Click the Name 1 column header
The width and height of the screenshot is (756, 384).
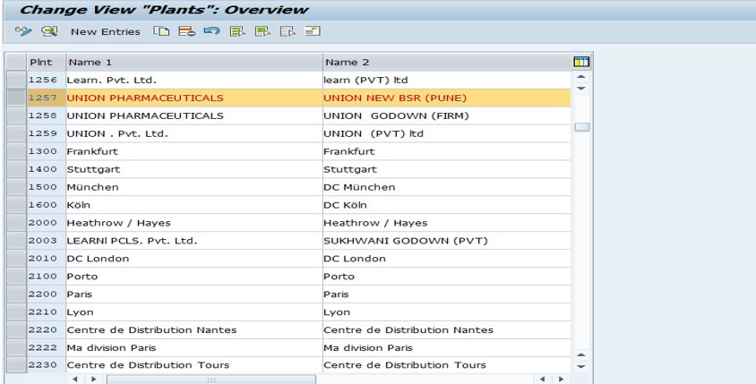193,62
